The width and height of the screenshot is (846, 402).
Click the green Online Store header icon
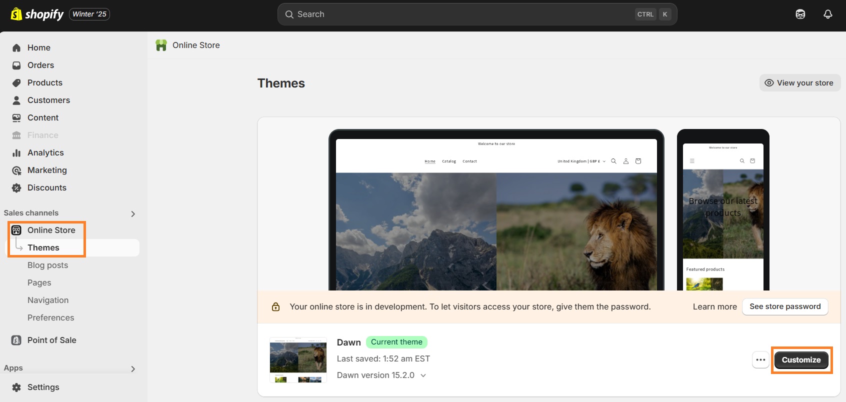(x=161, y=45)
